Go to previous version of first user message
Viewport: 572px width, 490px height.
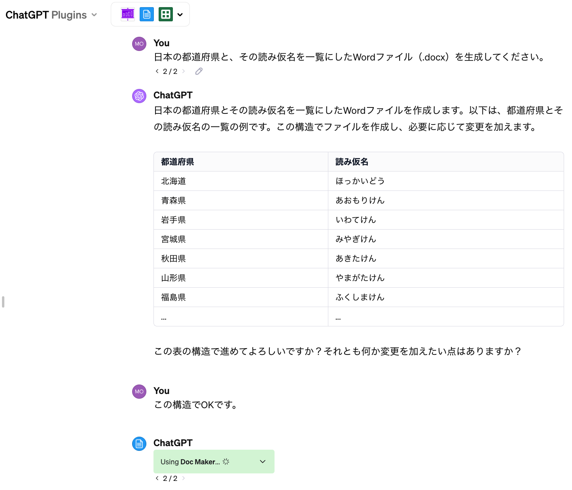click(157, 71)
